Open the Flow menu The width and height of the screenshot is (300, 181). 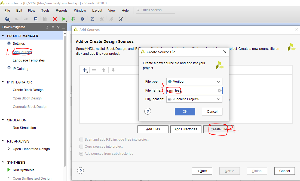(32, 11)
